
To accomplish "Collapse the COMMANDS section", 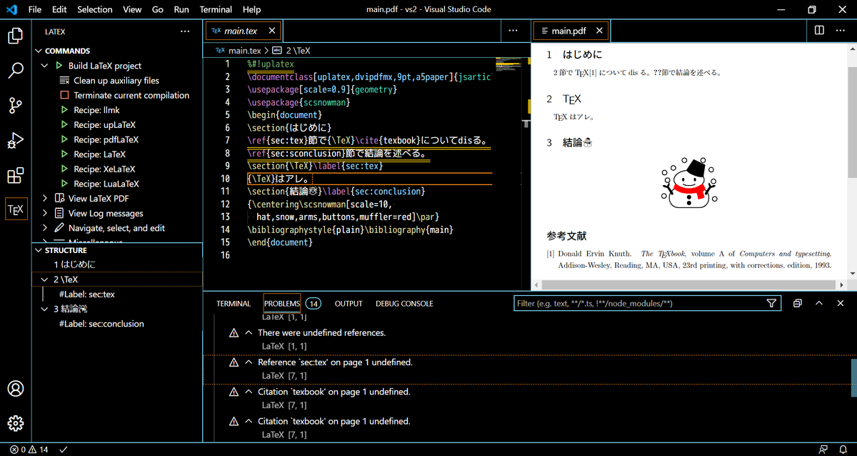I will (x=39, y=51).
